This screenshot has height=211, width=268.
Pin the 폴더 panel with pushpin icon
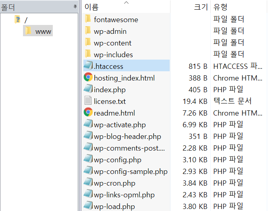coord(75,7)
